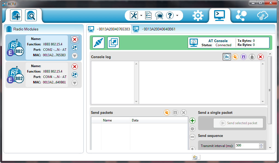This screenshot has height=163, width=279.
Task: Click the console panel vertical scrollbar
Action: [270, 90]
